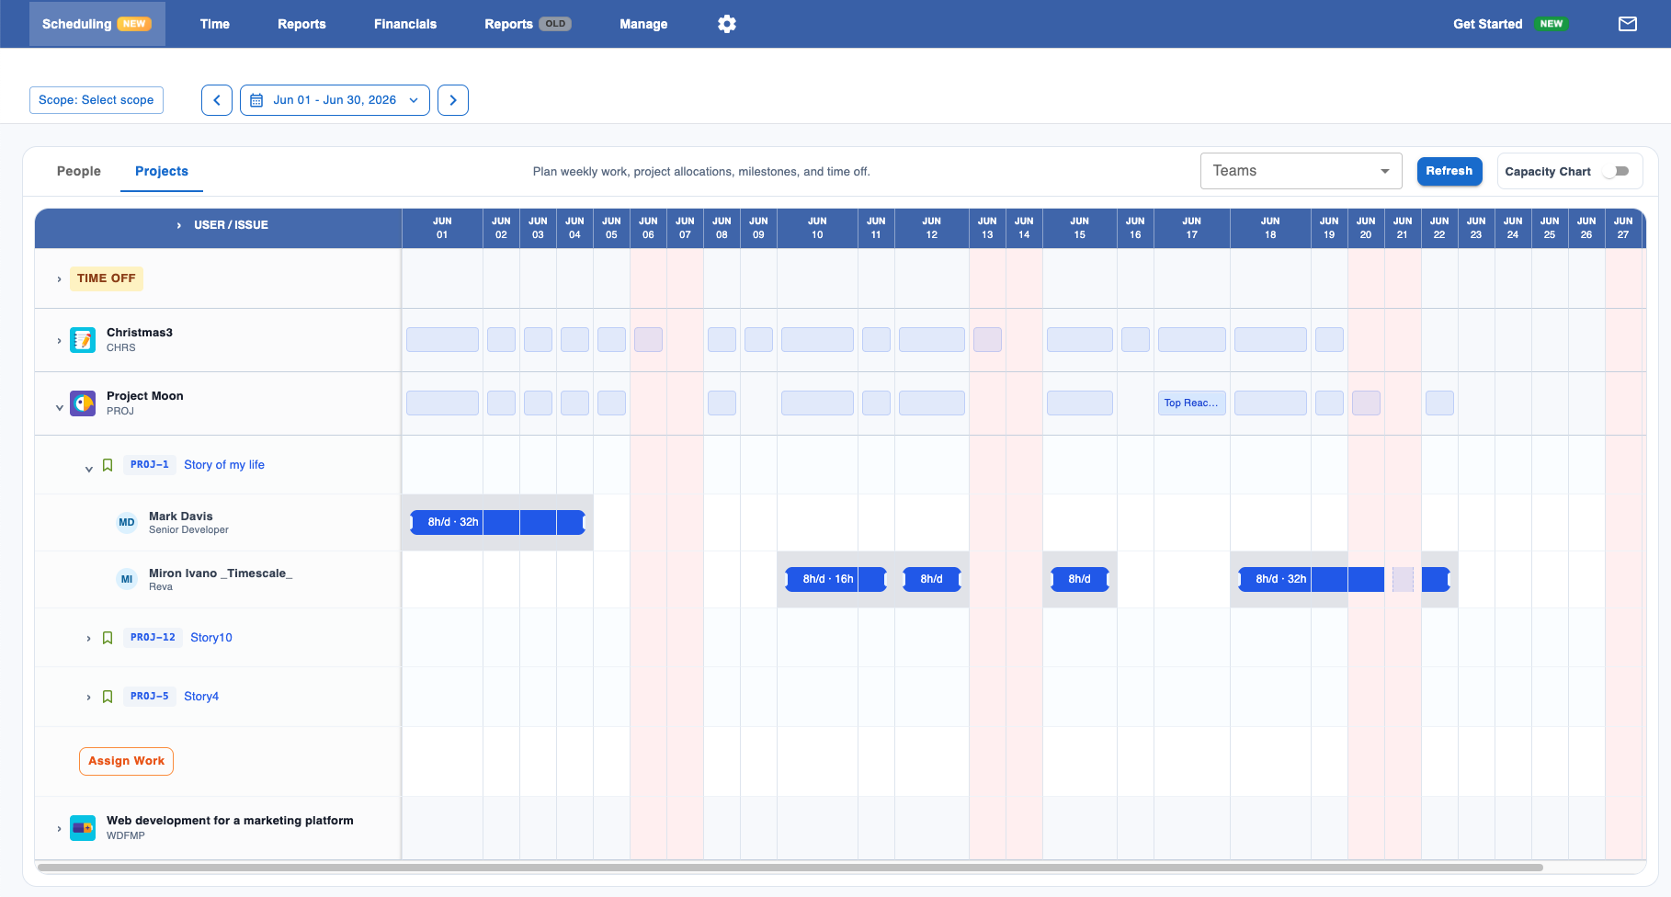Select Mark Davis 8h/d · 32h allocation bar
The height and width of the screenshot is (897, 1671).
497,523
